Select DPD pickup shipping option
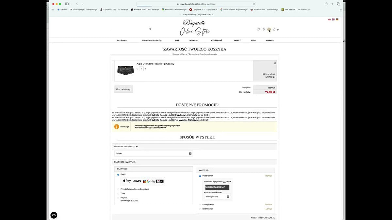The height and width of the screenshot is (220, 392). (200, 205)
